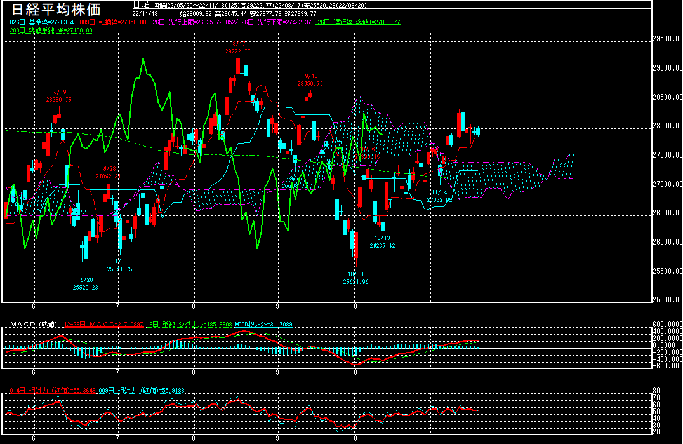Image resolution: width=683 pixels, height=444 pixels.
Task: Click the 29000.00 price axis label
Action: pos(667,68)
